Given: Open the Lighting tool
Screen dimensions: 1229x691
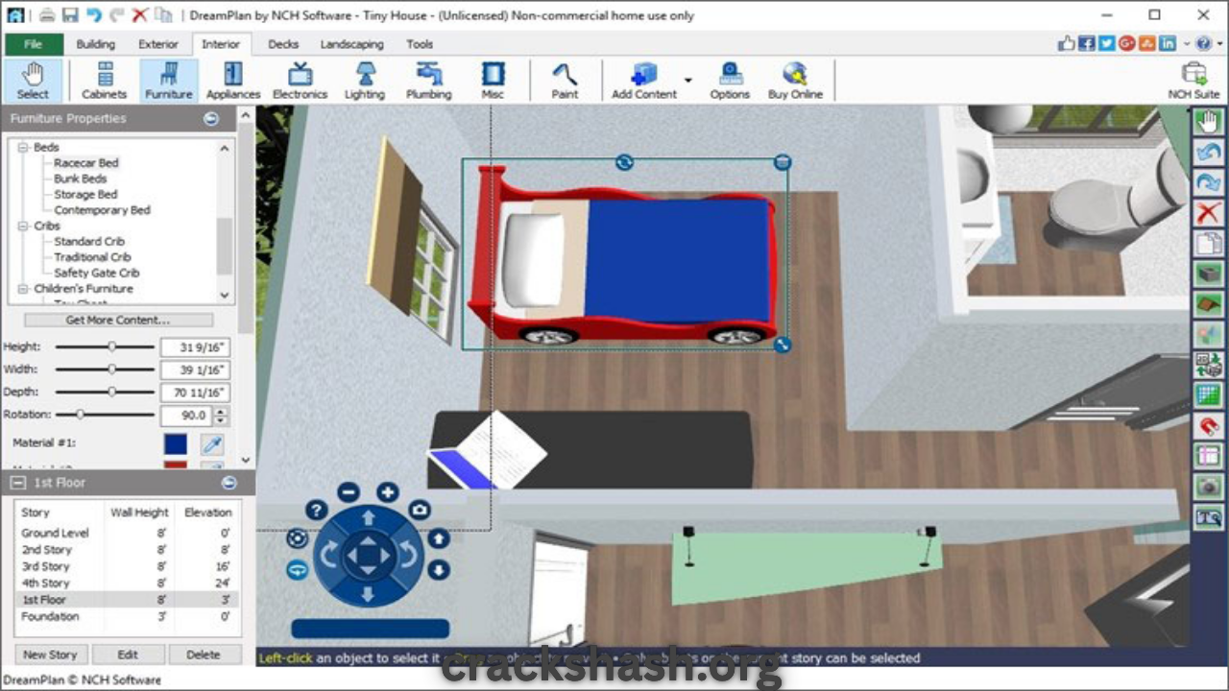Looking at the screenshot, I should coord(365,81).
